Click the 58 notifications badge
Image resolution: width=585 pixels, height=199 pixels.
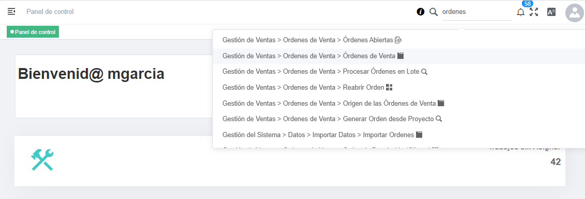528,4
